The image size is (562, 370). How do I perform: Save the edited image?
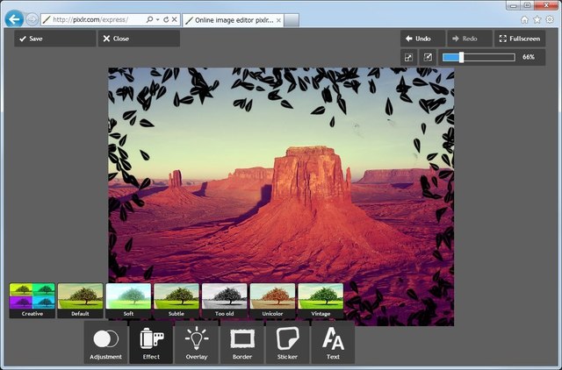coord(54,39)
